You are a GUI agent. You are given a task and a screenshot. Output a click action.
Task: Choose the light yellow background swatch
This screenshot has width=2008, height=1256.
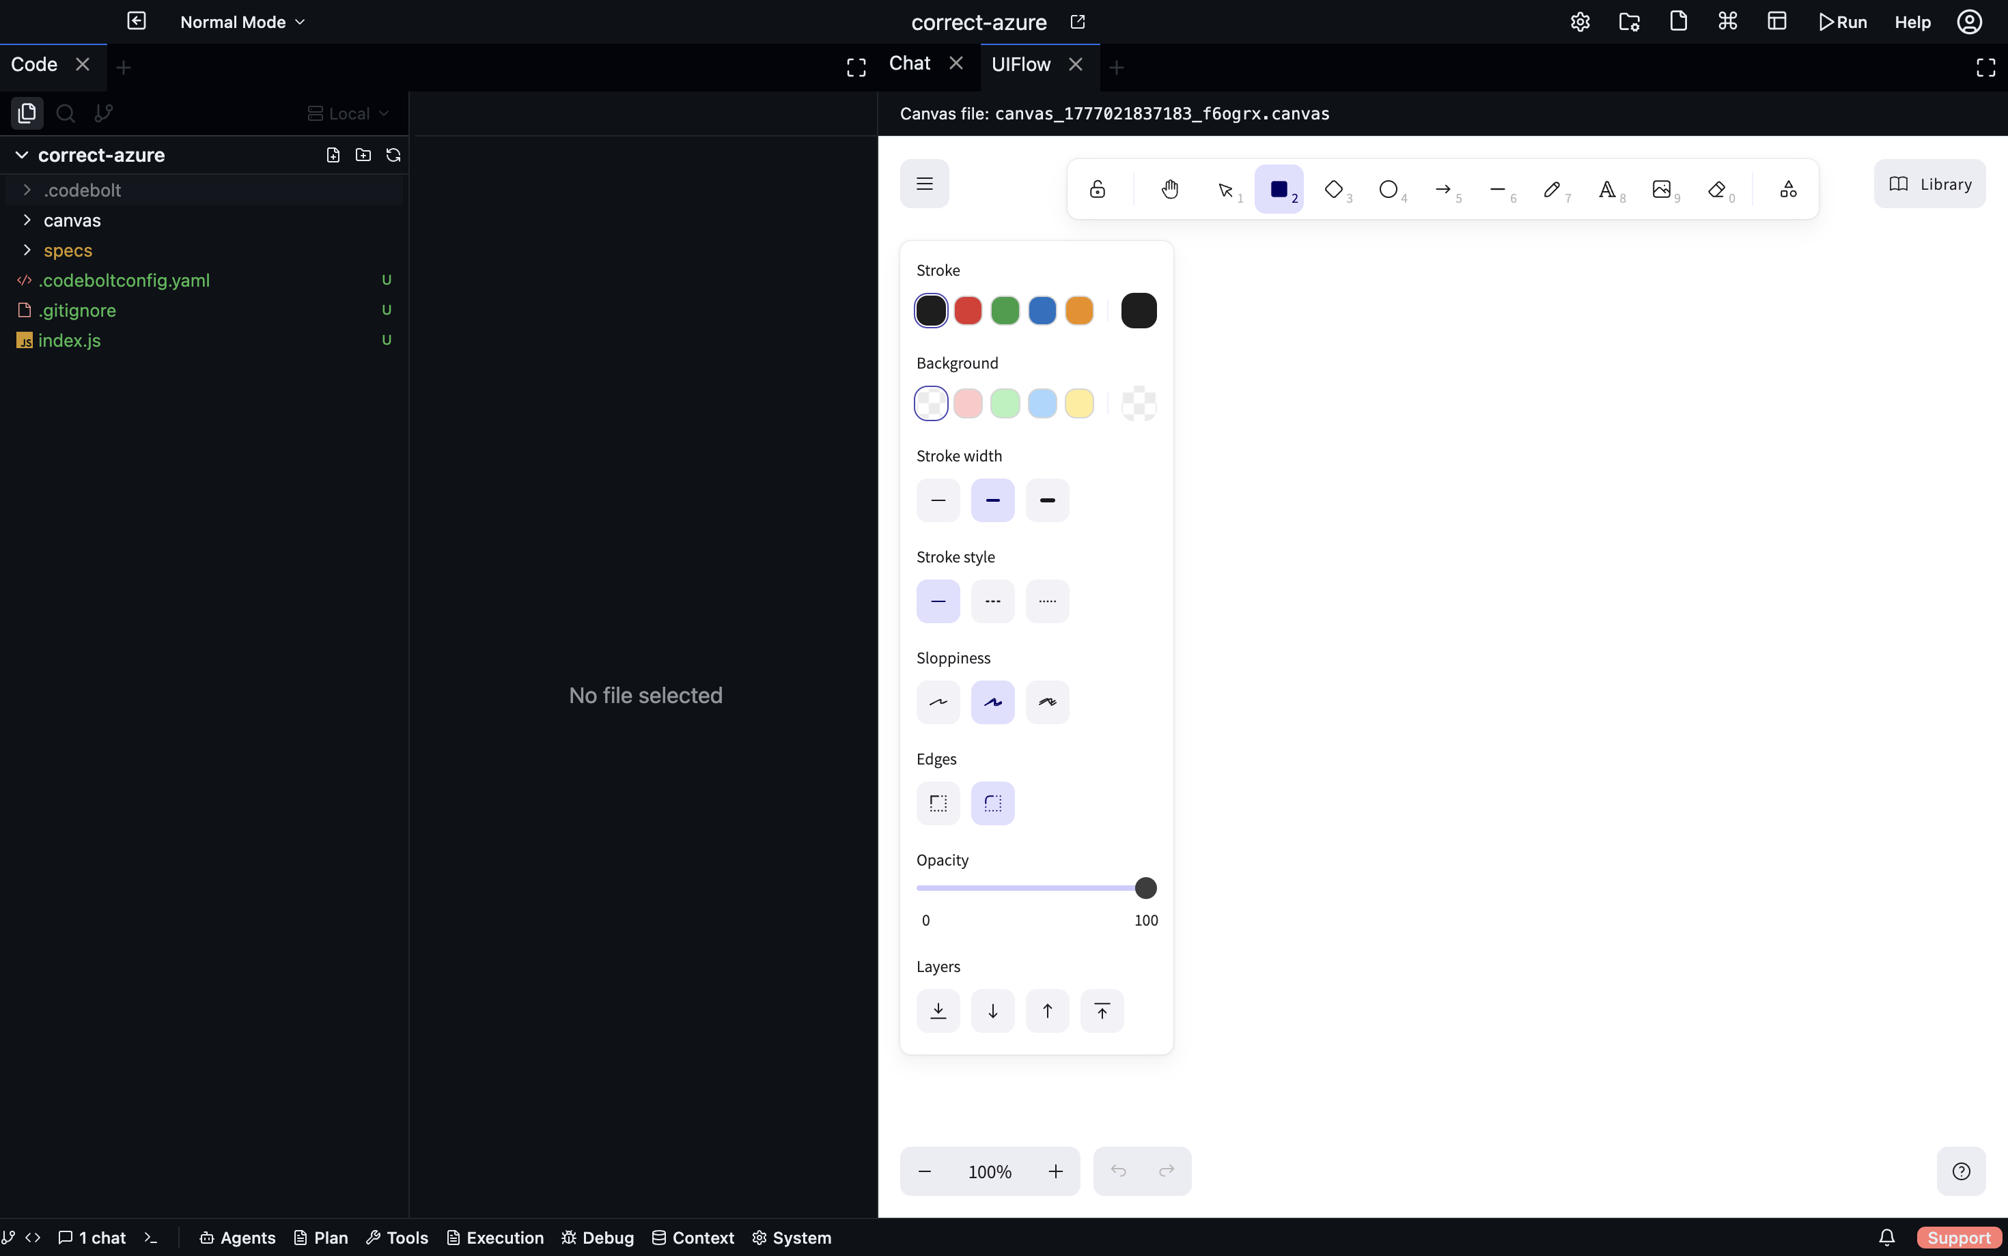pyautogui.click(x=1080, y=403)
